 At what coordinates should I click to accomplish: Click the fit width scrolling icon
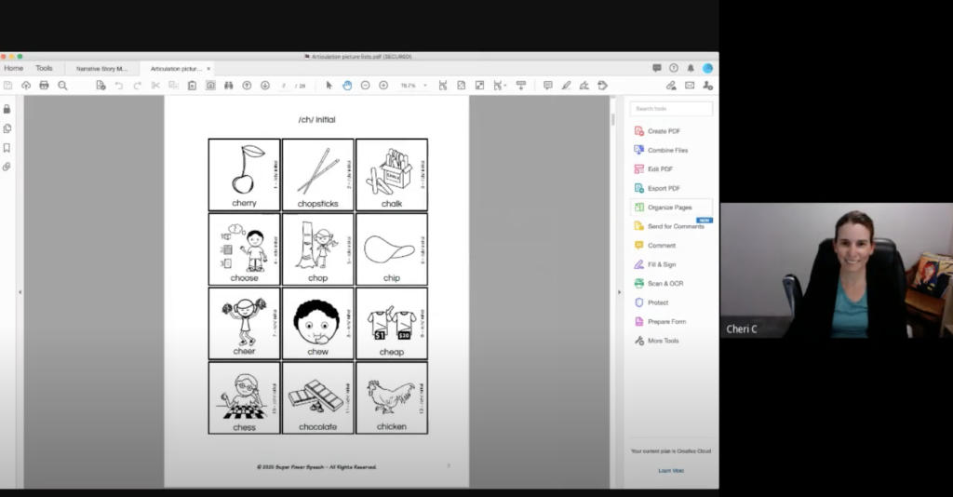point(443,86)
